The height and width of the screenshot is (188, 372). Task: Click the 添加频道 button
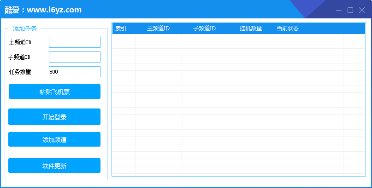point(54,140)
